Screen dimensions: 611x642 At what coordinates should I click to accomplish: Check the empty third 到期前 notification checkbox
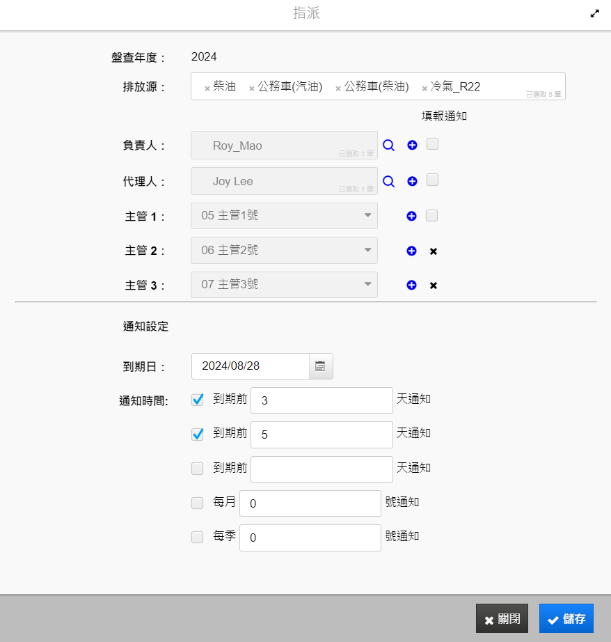[197, 469]
